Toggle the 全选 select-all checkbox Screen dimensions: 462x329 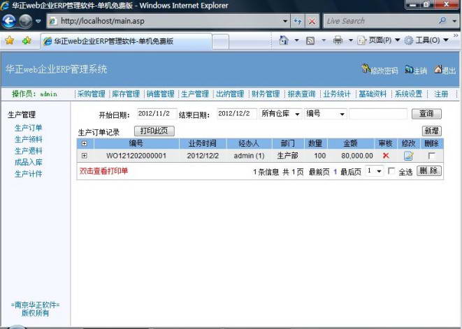click(x=391, y=171)
